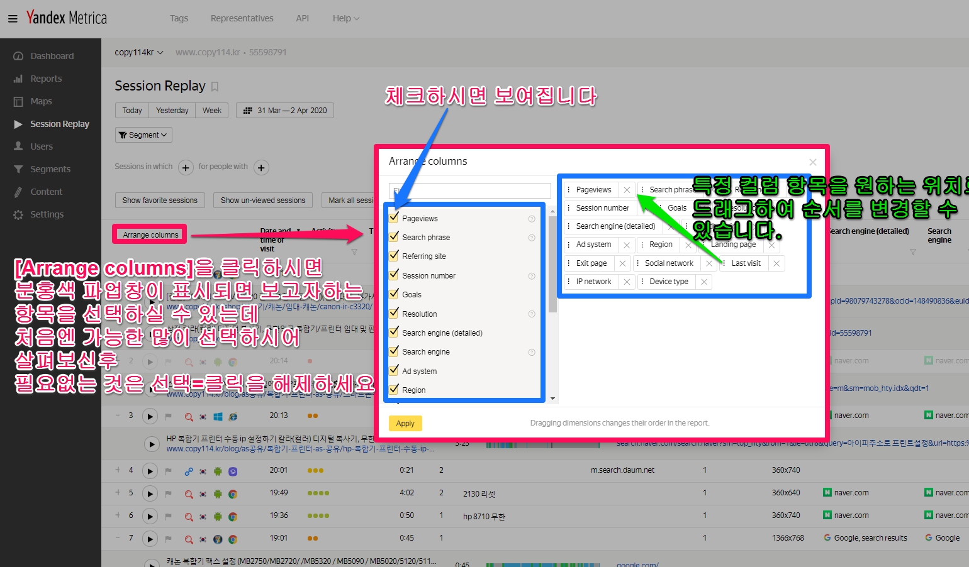Open the Help menu dropdown
This screenshot has height=567, width=969.
coord(345,18)
